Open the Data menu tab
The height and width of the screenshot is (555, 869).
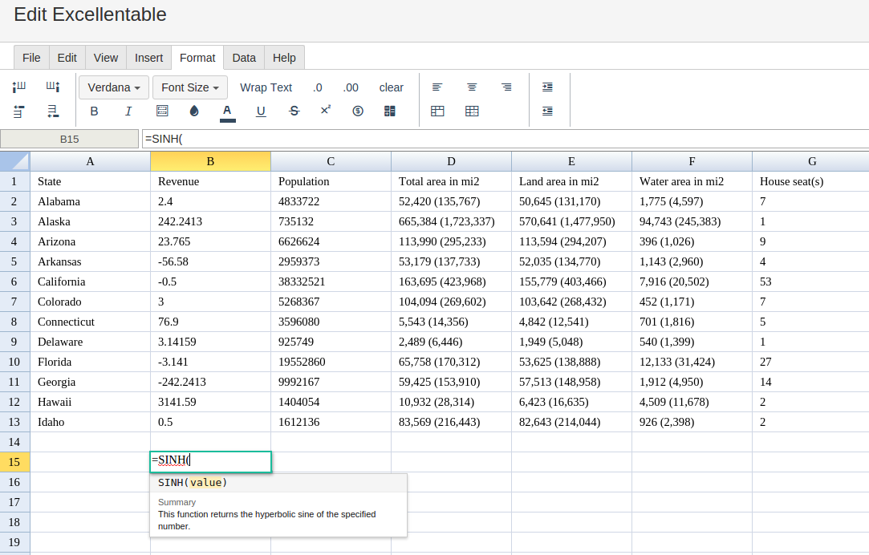[x=244, y=58]
